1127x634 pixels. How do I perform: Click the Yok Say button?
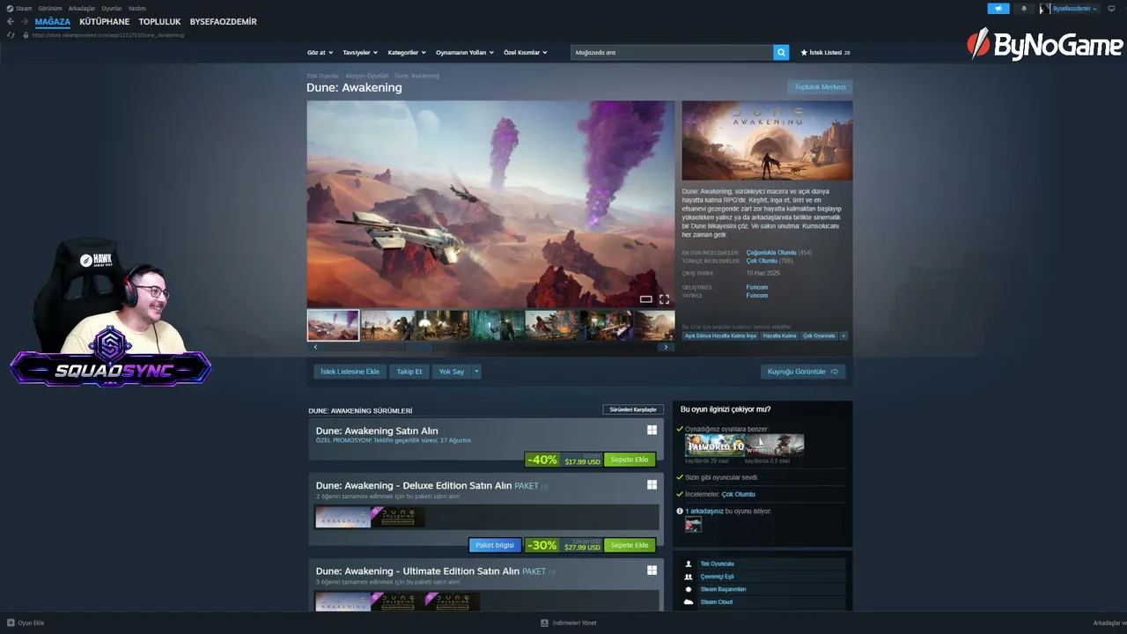pos(452,372)
